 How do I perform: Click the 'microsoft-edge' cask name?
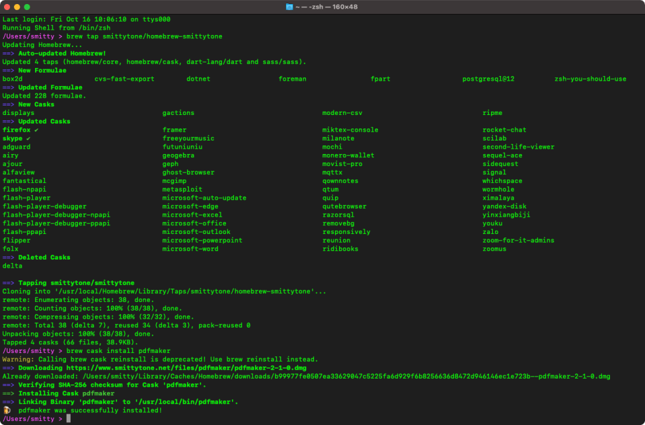[x=190, y=206]
